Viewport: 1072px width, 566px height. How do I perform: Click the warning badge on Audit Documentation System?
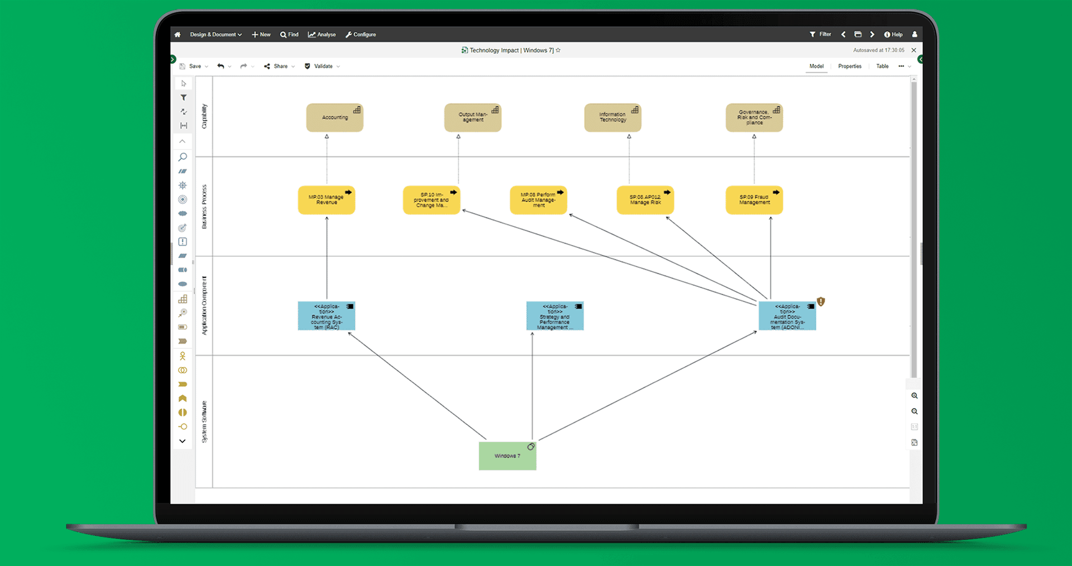tap(820, 301)
